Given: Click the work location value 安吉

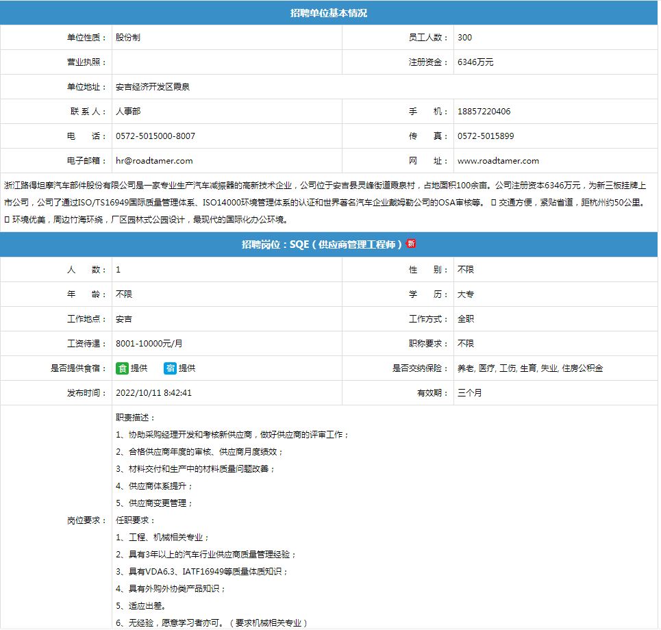Looking at the screenshot, I should pyautogui.click(x=124, y=319).
